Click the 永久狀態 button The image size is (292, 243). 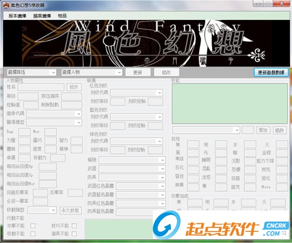click(71, 210)
